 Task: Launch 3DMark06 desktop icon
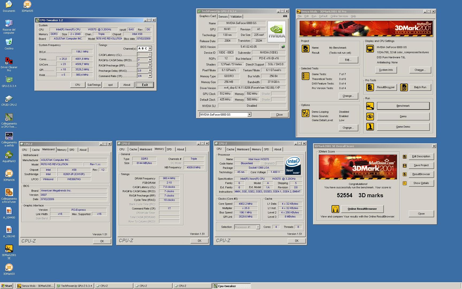pos(9,176)
